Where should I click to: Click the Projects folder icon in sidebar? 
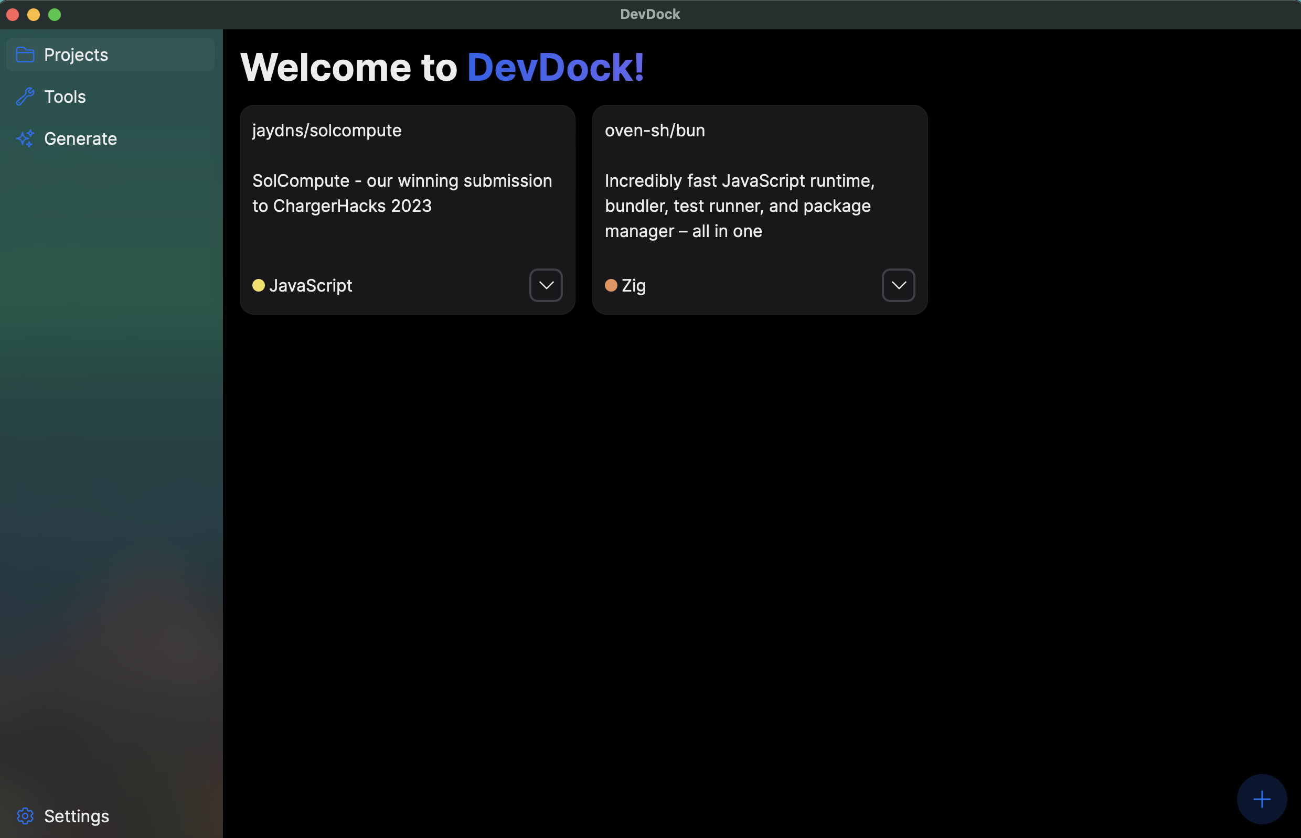25,55
